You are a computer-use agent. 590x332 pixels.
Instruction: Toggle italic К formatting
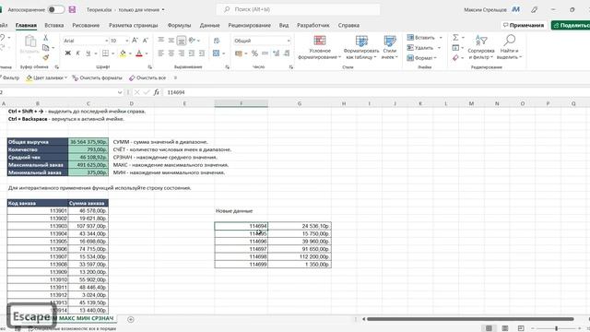[x=77, y=53]
